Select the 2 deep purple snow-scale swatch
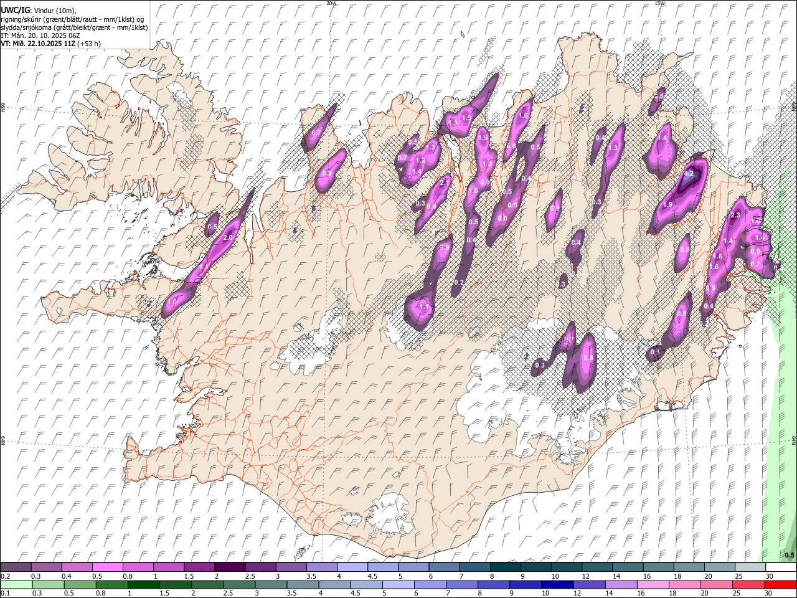This screenshot has width=797, height=598. point(229,567)
